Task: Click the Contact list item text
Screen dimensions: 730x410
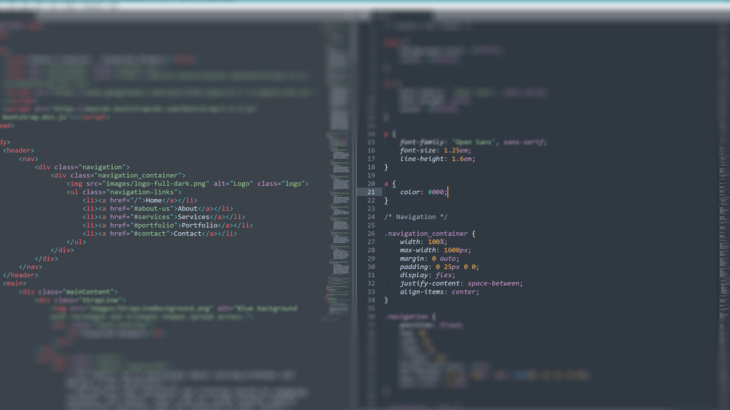Action: click(187, 233)
